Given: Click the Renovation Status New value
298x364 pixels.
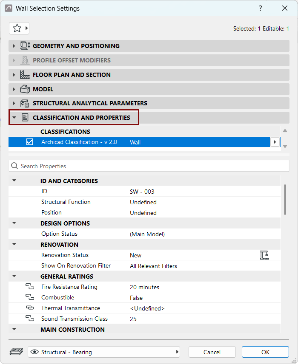Looking at the screenshot, I should (x=135, y=255).
